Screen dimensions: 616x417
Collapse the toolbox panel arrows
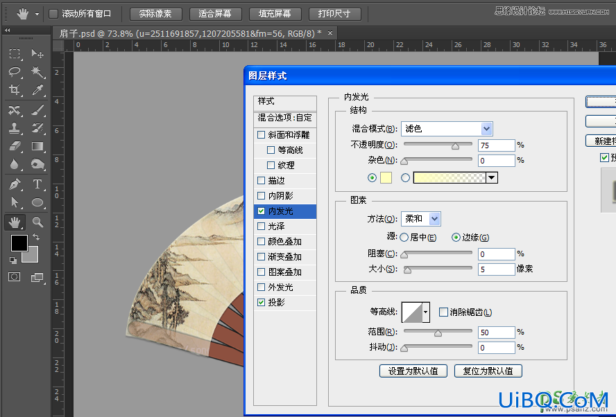click(8, 30)
